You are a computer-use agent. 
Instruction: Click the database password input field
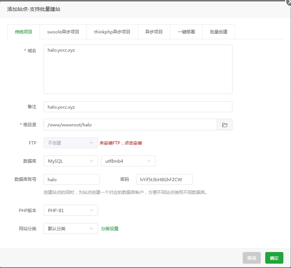(163, 179)
